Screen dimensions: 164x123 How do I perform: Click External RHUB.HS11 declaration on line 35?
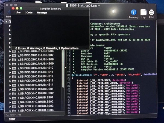pyautogui.click(x=108, y=113)
